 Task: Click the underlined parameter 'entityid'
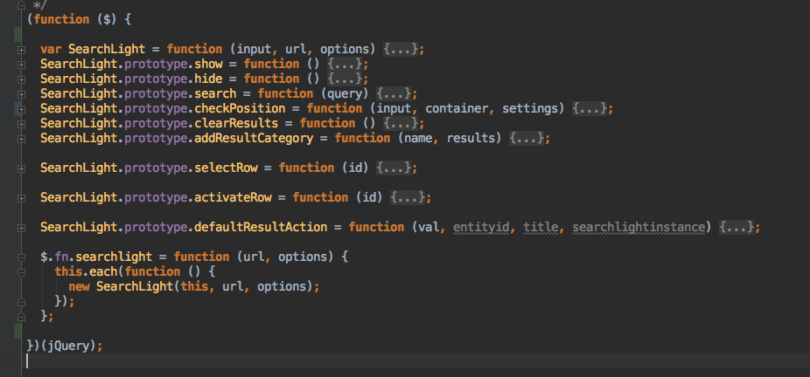click(481, 227)
